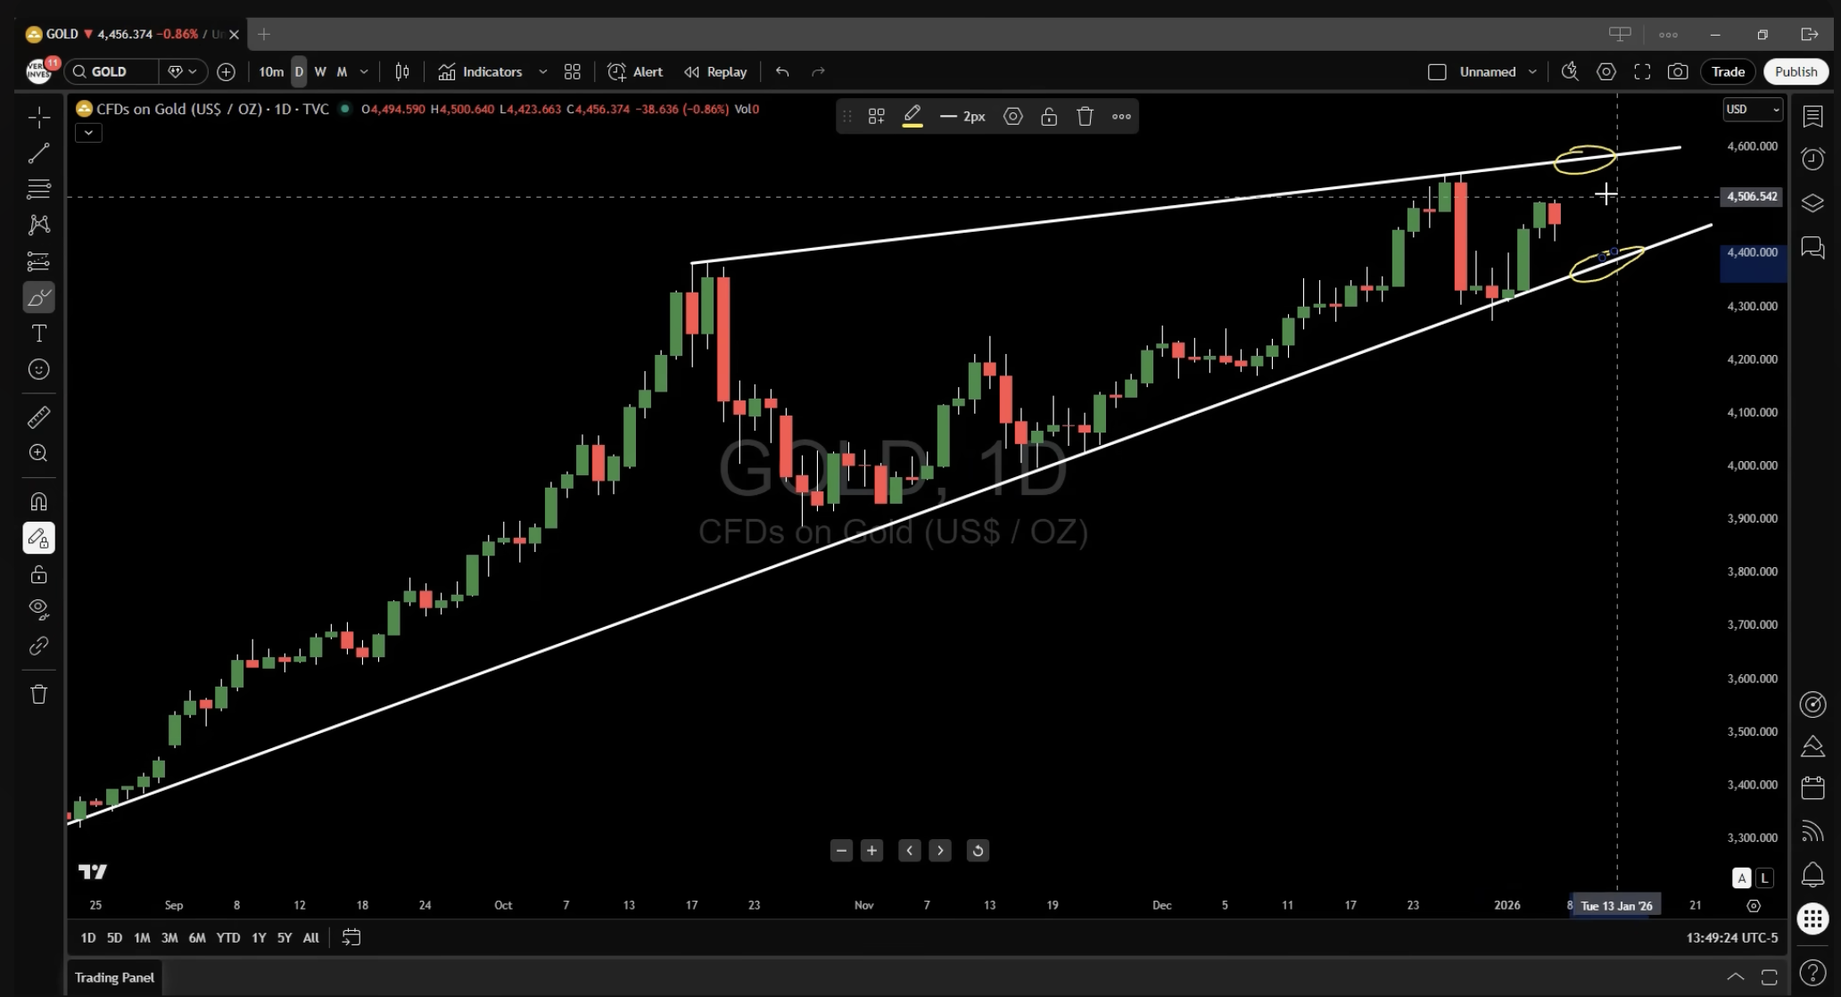Image resolution: width=1841 pixels, height=997 pixels.
Task: Toggle lock all drawings in sidebar
Action: [38, 574]
